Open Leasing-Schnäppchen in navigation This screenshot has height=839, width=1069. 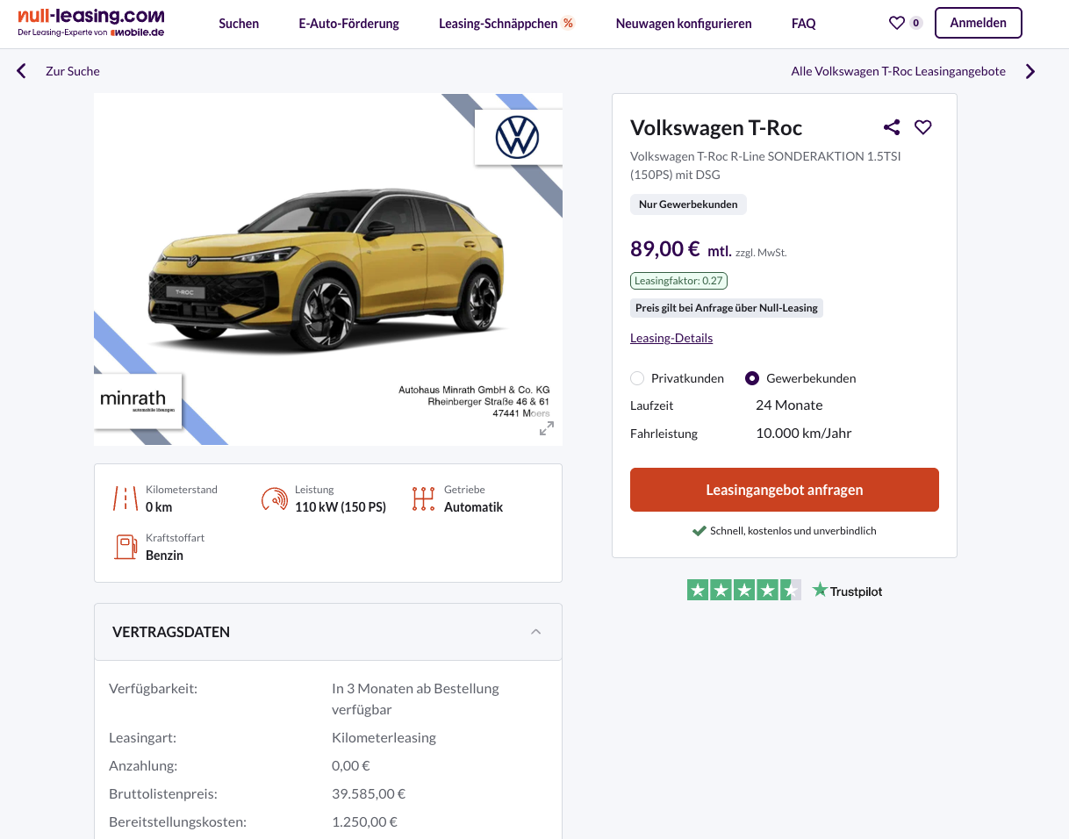pos(506,24)
